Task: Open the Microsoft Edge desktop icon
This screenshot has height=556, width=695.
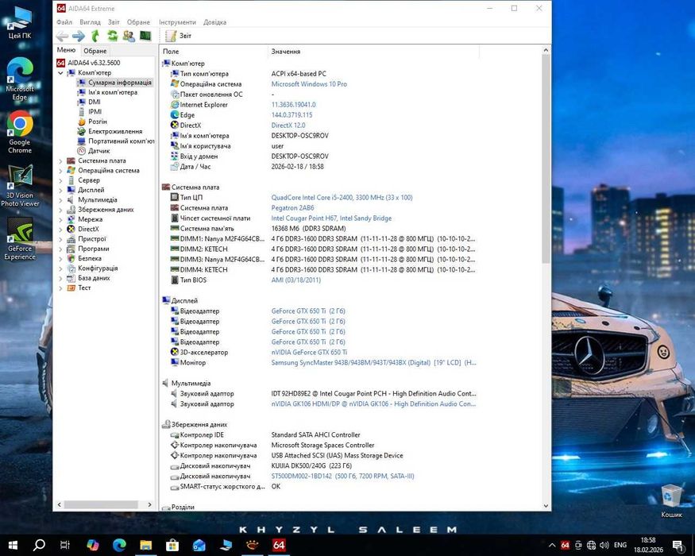Action: (x=20, y=79)
